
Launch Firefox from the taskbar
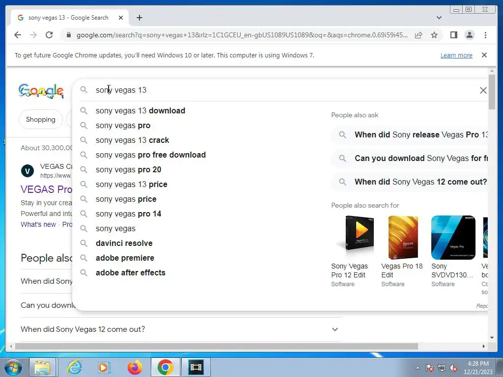(135, 367)
